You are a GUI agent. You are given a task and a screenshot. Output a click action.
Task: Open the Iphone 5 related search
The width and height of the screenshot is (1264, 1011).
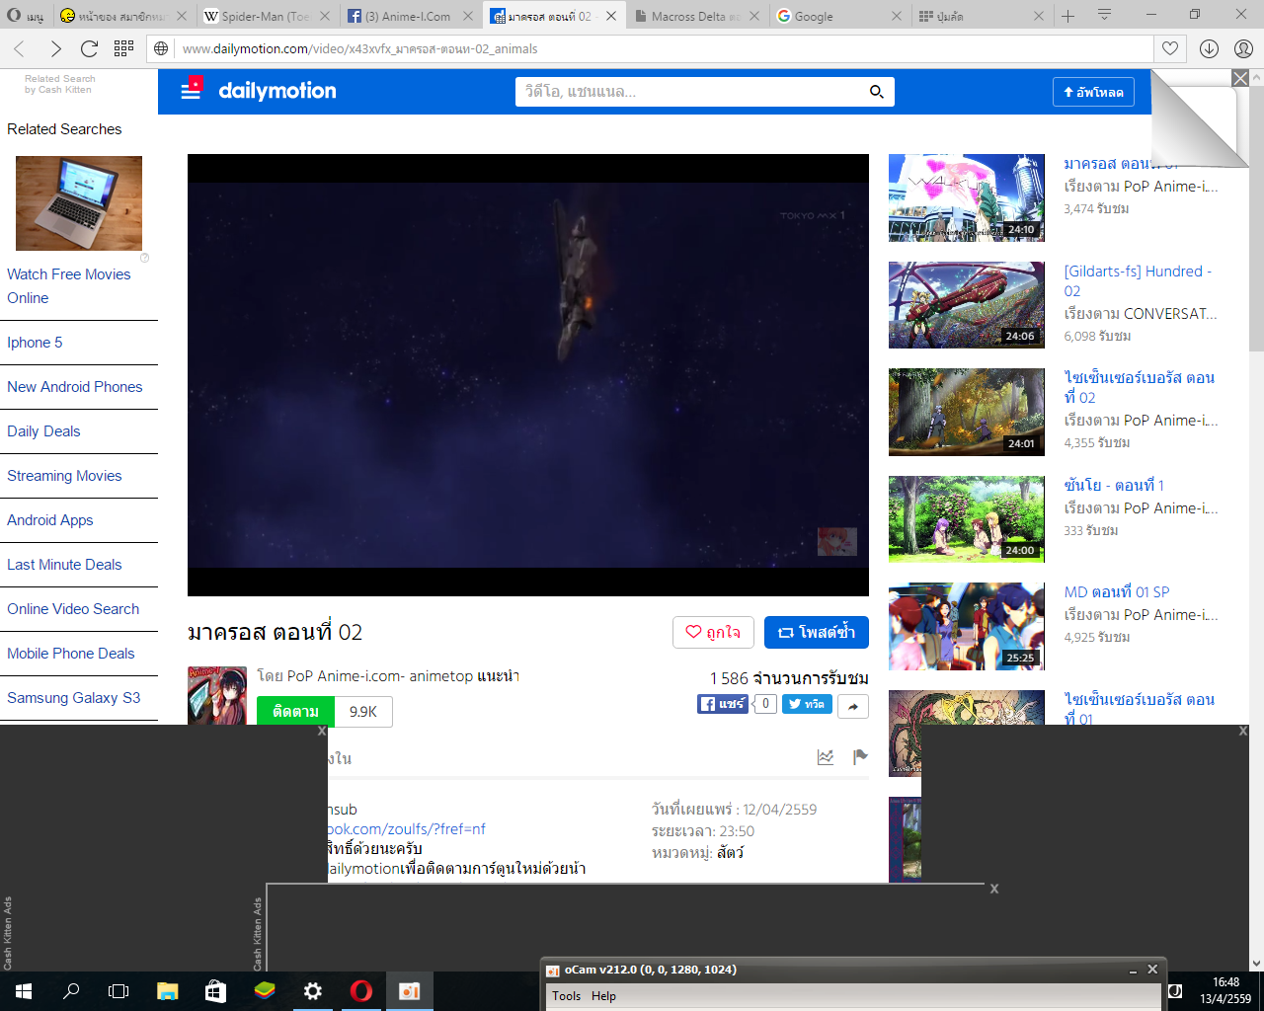pyautogui.click(x=35, y=343)
